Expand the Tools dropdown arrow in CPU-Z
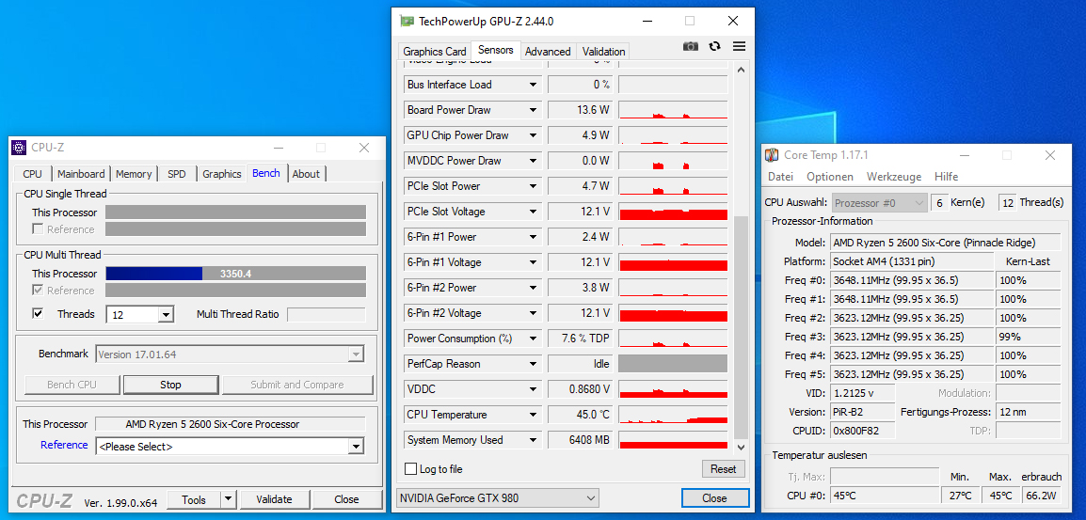Screen dimensions: 1086x520 point(230,499)
